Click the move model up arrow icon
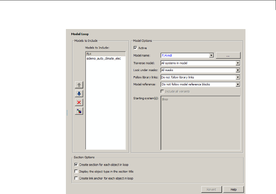The width and height of the screenshot is (276, 194). (x=79, y=85)
